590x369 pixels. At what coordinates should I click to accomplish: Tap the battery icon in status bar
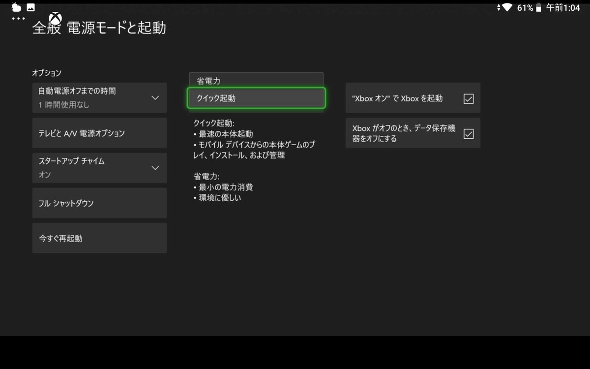[539, 8]
